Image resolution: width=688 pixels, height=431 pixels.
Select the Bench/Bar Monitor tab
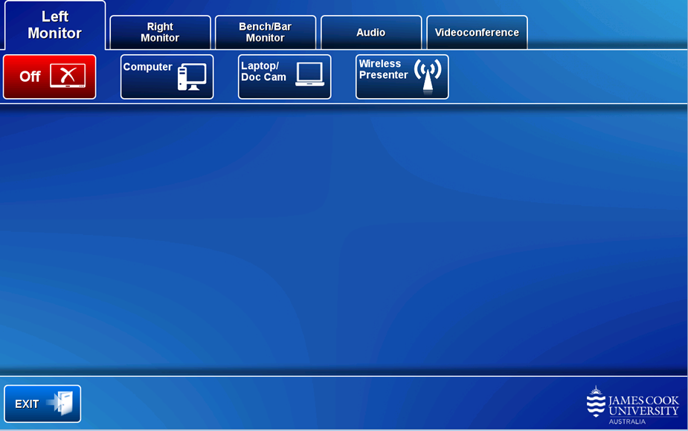coord(266,33)
